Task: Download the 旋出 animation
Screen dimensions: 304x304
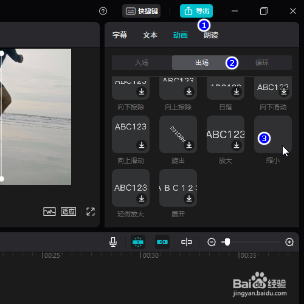Action: coord(189,145)
